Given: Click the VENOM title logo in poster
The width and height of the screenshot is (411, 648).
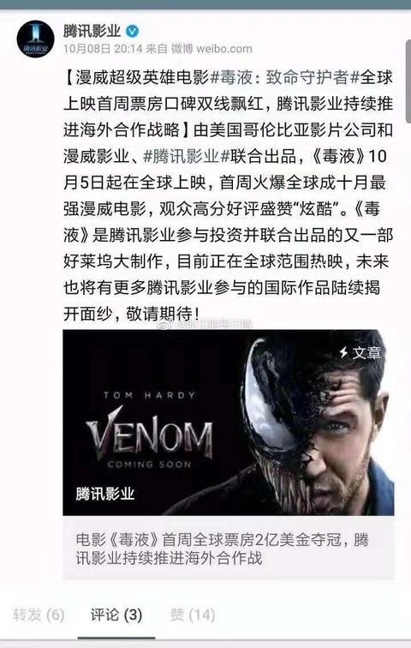Looking at the screenshot, I should pos(149,432).
